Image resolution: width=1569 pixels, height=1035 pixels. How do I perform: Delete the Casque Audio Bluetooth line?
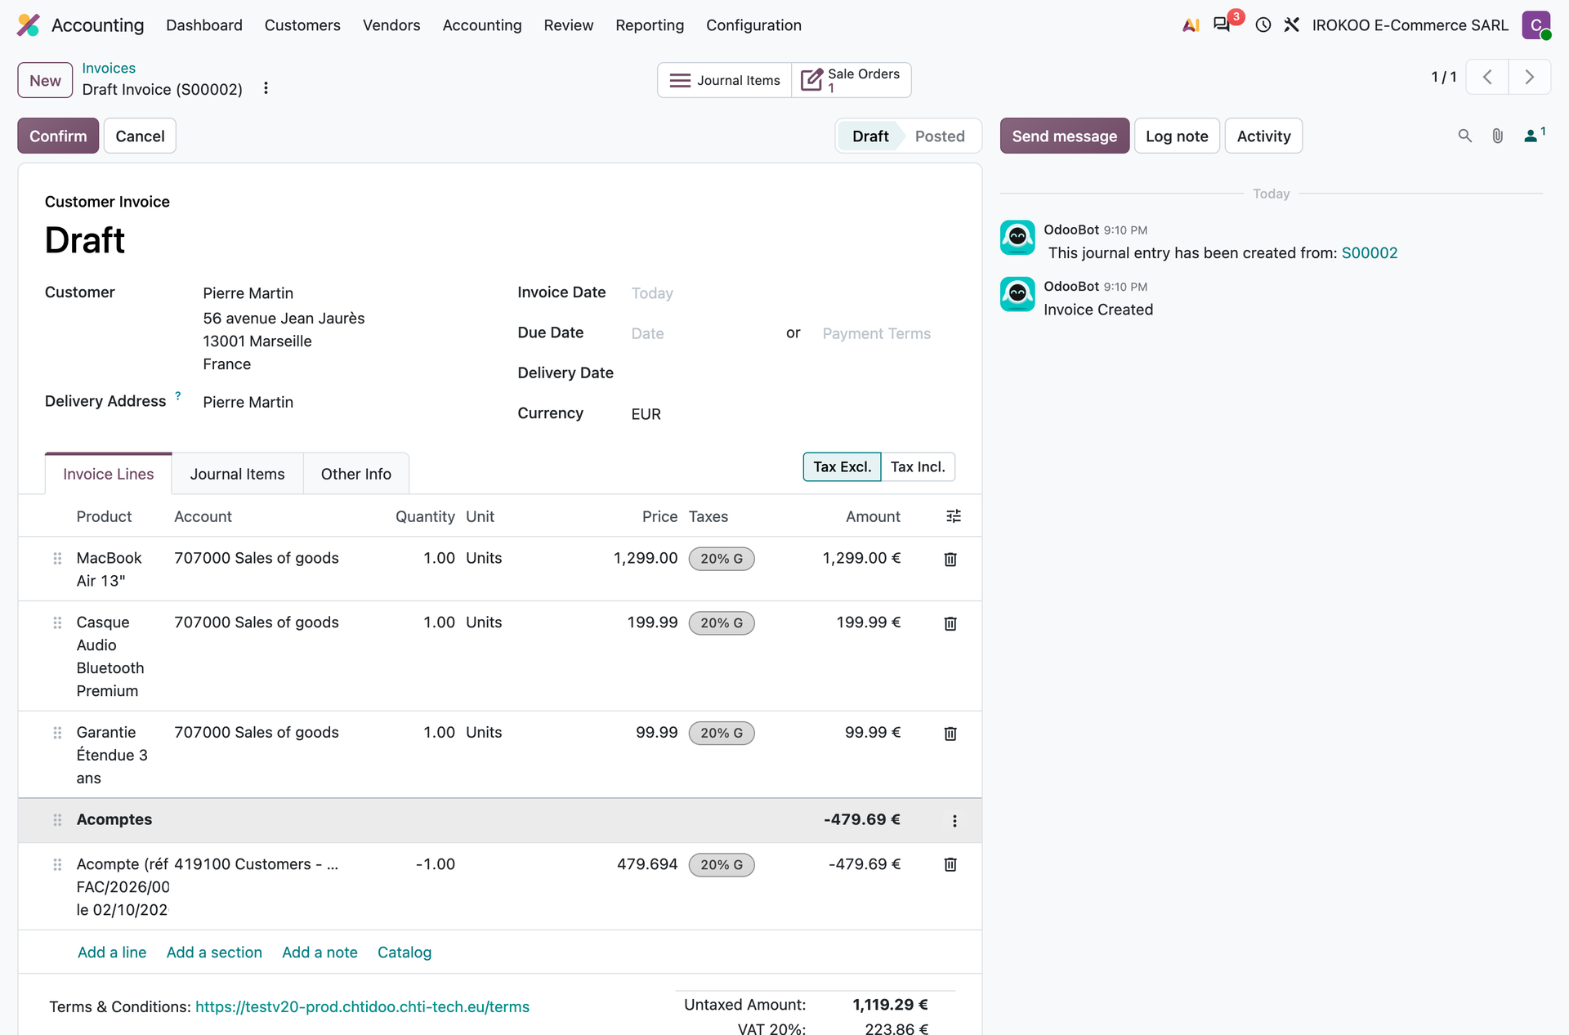coord(950,624)
